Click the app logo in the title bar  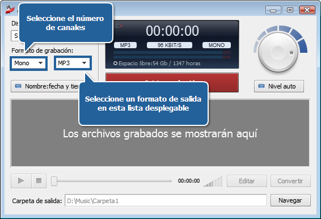pos(10,10)
